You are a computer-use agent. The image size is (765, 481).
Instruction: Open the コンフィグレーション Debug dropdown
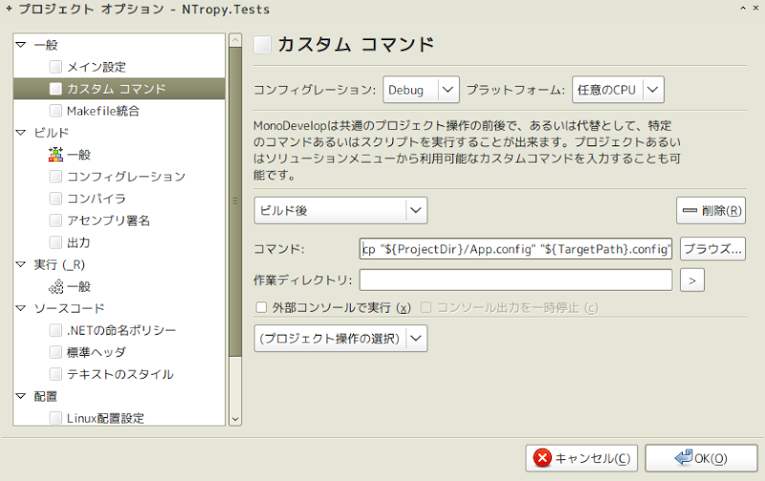click(421, 90)
